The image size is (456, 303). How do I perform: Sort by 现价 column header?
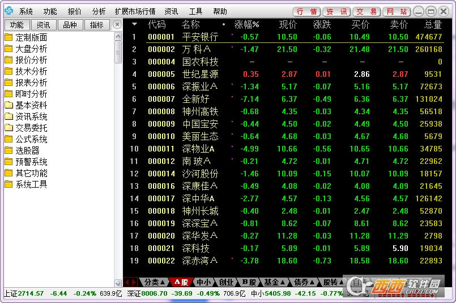288,25
